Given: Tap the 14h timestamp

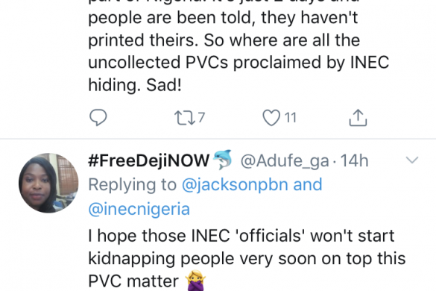Looking at the screenshot, I should coord(354,160).
